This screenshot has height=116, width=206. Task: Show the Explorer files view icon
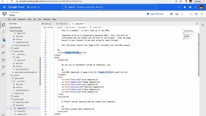(x=4, y=25)
